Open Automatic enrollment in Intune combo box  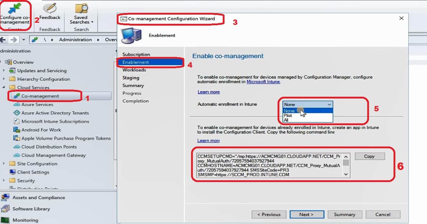[308, 105]
